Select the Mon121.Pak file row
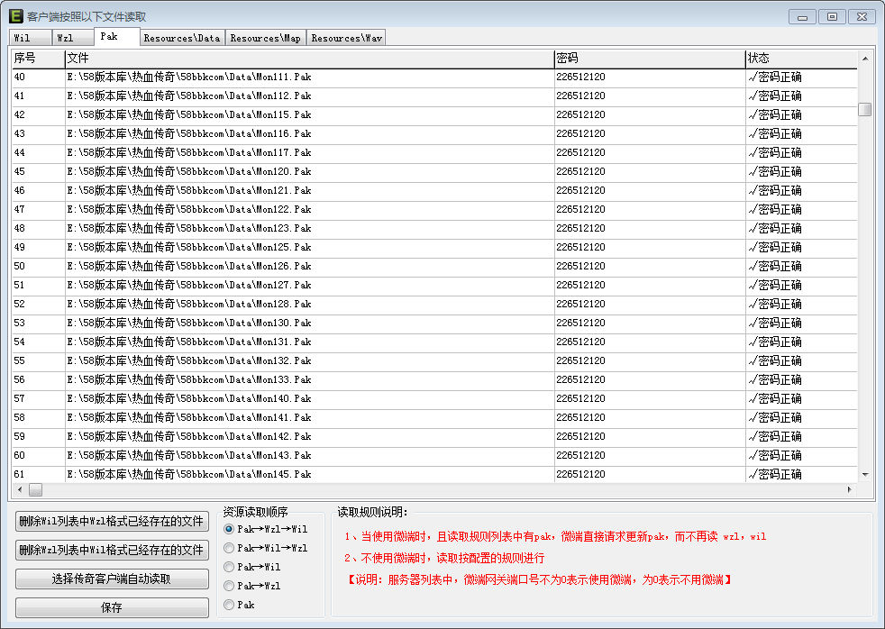 (x=434, y=191)
